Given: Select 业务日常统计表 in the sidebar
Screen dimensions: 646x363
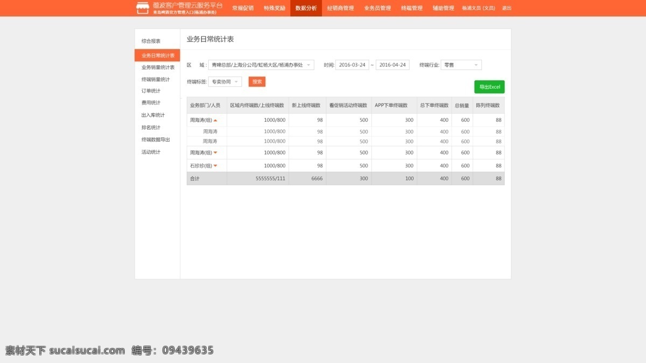Looking at the screenshot, I should [157, 55].
